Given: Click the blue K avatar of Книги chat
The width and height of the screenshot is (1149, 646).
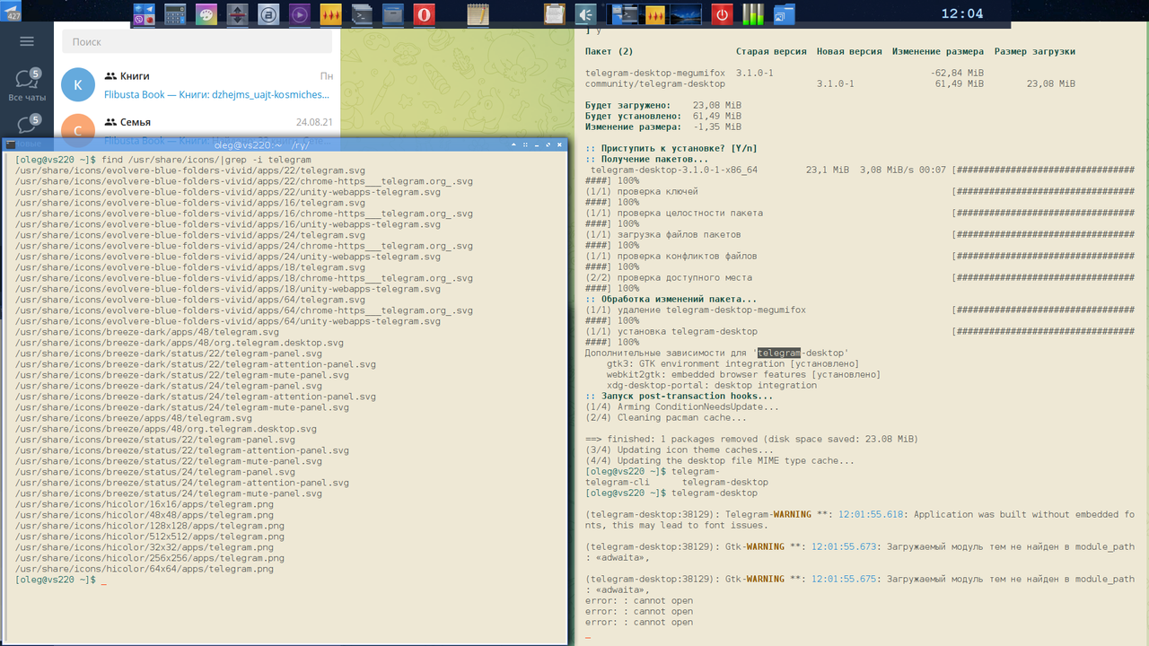Looking at the screenshot, I should point(78,84).
